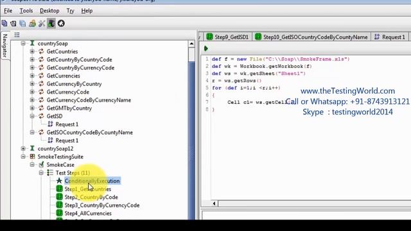Click line 1 of the Groovy script
411x231 pixels.
281,59
